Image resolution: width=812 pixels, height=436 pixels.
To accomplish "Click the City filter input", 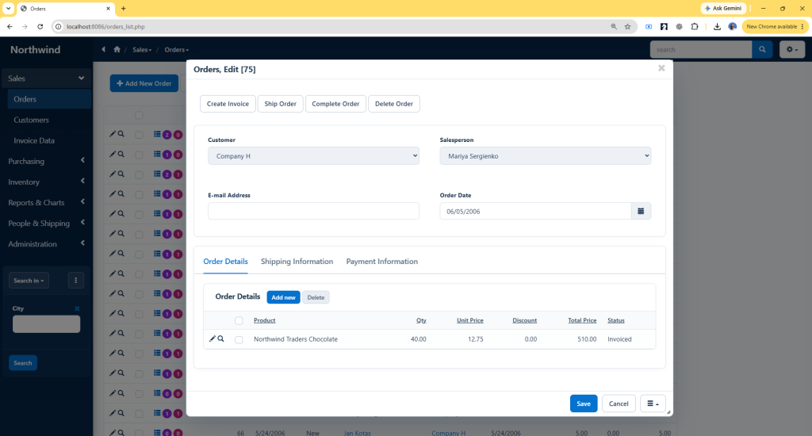I will (46, 324).
